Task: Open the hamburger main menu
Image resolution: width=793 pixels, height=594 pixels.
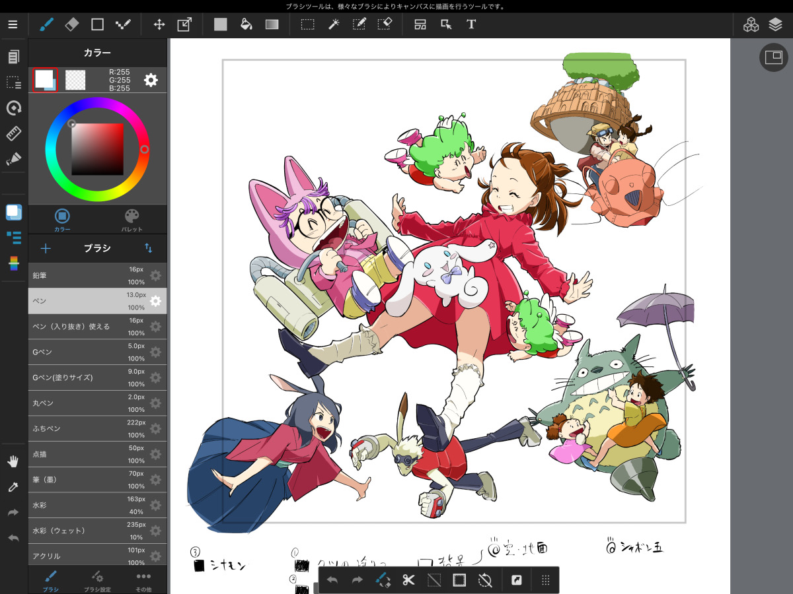Action: click(13, 25)
